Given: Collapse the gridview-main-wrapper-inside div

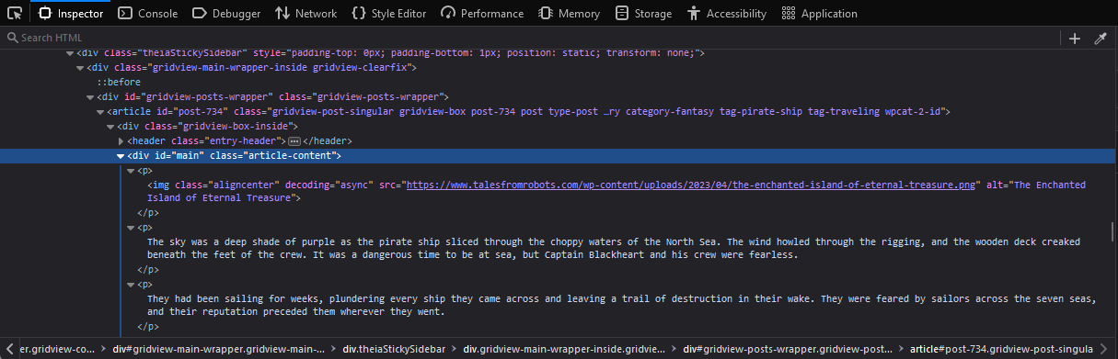Looking at the screenshot, I should pyautogui.click(x=80, y=68).
